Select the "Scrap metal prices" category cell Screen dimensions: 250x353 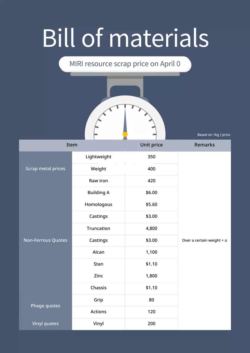pos(46,169)
